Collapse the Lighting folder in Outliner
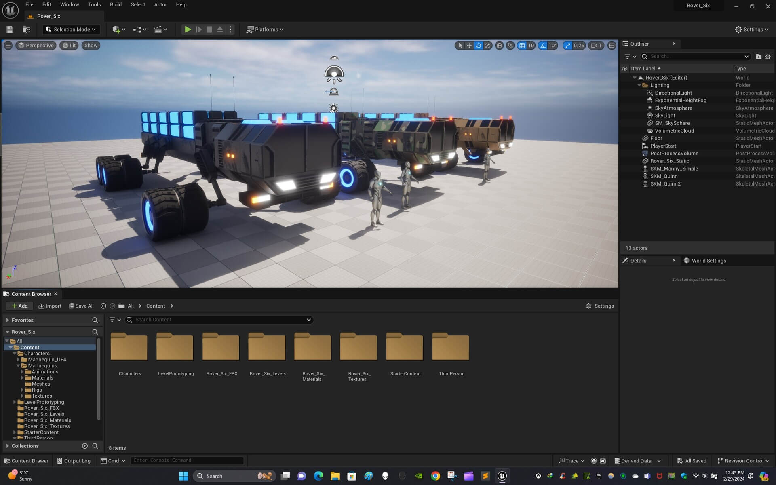 click(x=639, y=85)
